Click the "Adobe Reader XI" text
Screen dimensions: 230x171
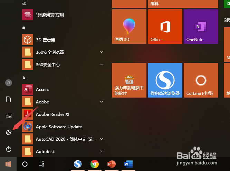coord(52,114)
